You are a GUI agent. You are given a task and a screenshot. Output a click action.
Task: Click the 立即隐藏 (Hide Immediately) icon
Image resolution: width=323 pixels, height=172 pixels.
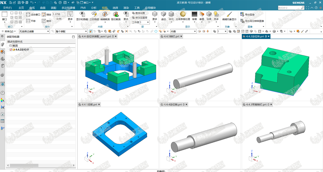click(x=94, y=15)
